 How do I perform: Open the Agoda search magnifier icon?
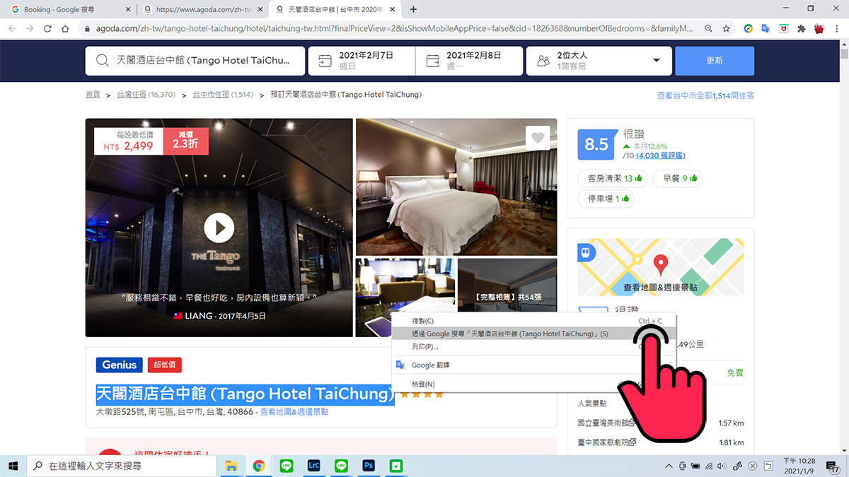tap(103, 61)
